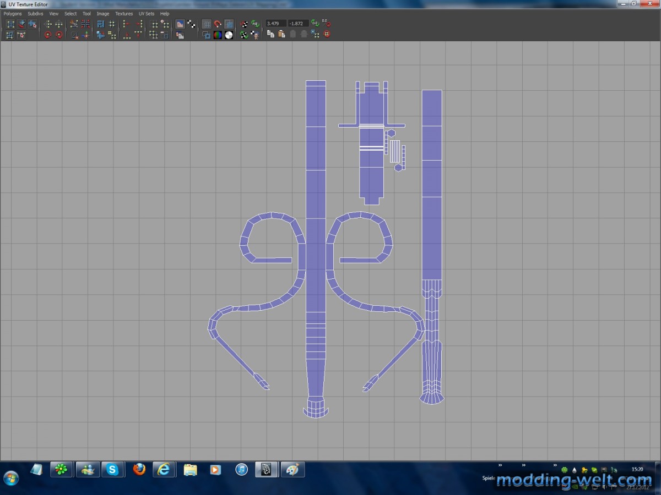Click the magnet pixel snap icon
Image resolution: width=661 pixels, height=495 pixels.
pyautogui.click(x=218, y=24)
